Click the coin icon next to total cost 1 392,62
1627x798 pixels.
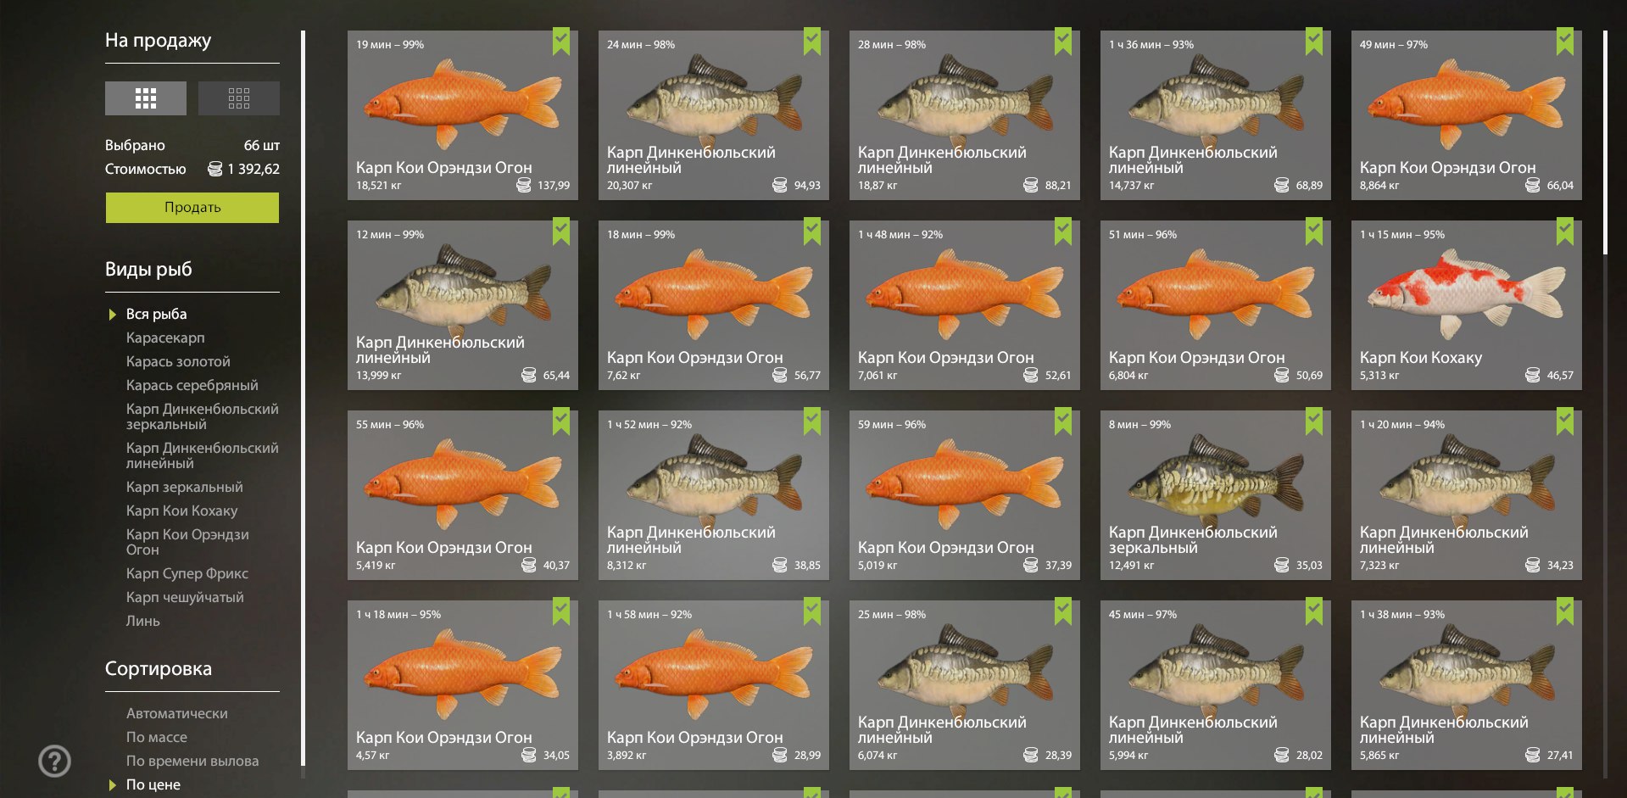pos(215,169)
